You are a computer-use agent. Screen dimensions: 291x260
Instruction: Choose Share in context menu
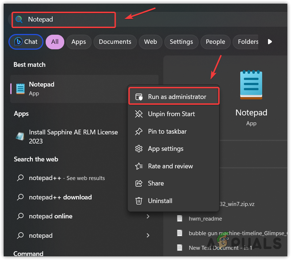(x=174, y=183)
